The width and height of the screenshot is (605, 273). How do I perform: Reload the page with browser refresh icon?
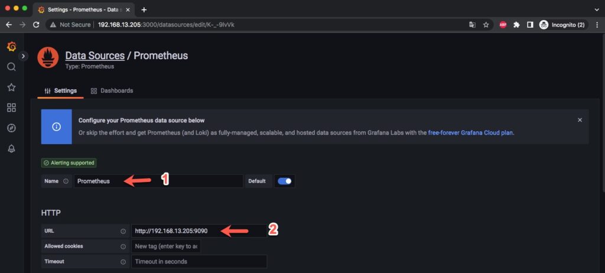[36, 25]
